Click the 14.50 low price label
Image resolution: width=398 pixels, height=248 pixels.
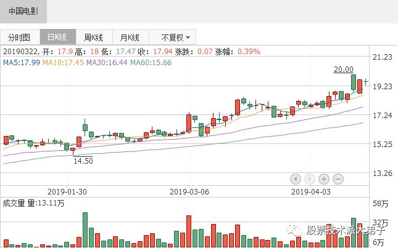pos(83,161)
